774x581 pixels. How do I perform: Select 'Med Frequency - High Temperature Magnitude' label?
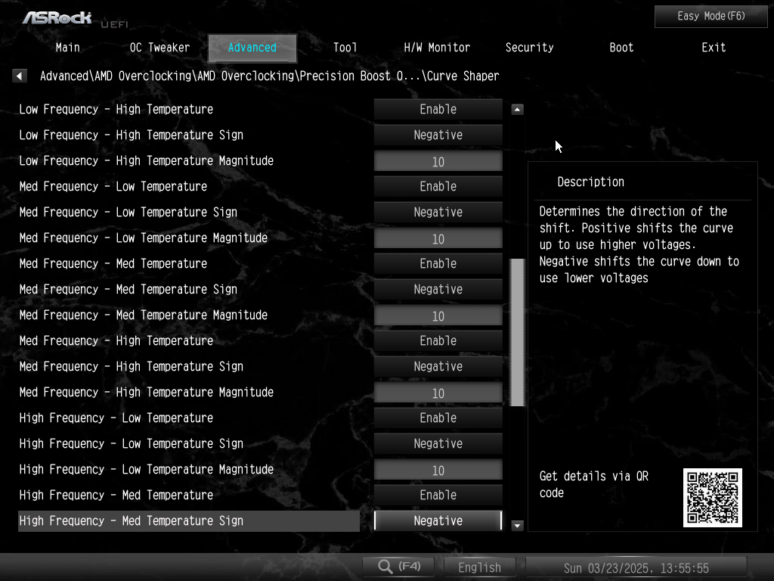tap(146, 392)
